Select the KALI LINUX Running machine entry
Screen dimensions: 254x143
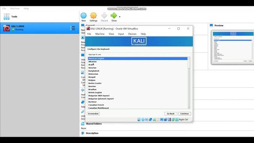[40, 28]
